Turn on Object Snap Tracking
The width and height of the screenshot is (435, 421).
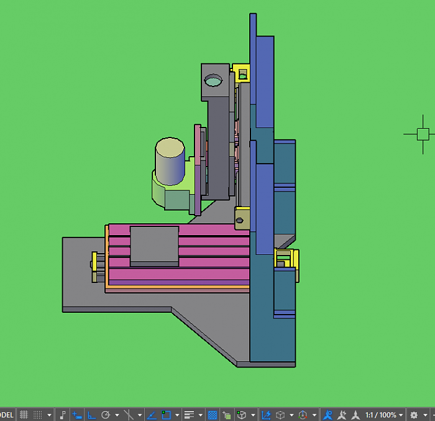tap(152, 415)
